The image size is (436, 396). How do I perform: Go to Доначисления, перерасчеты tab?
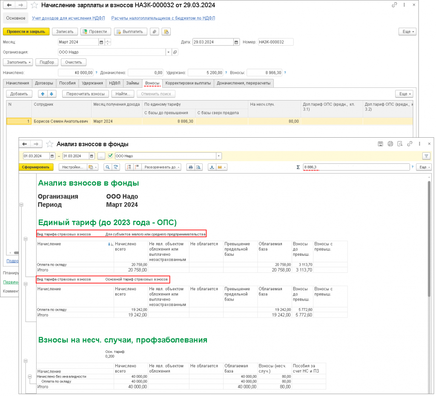(244, 83)
